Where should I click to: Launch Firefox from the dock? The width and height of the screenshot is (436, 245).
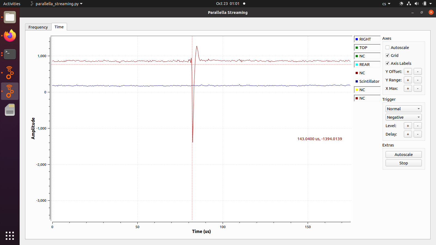[10, 36]
